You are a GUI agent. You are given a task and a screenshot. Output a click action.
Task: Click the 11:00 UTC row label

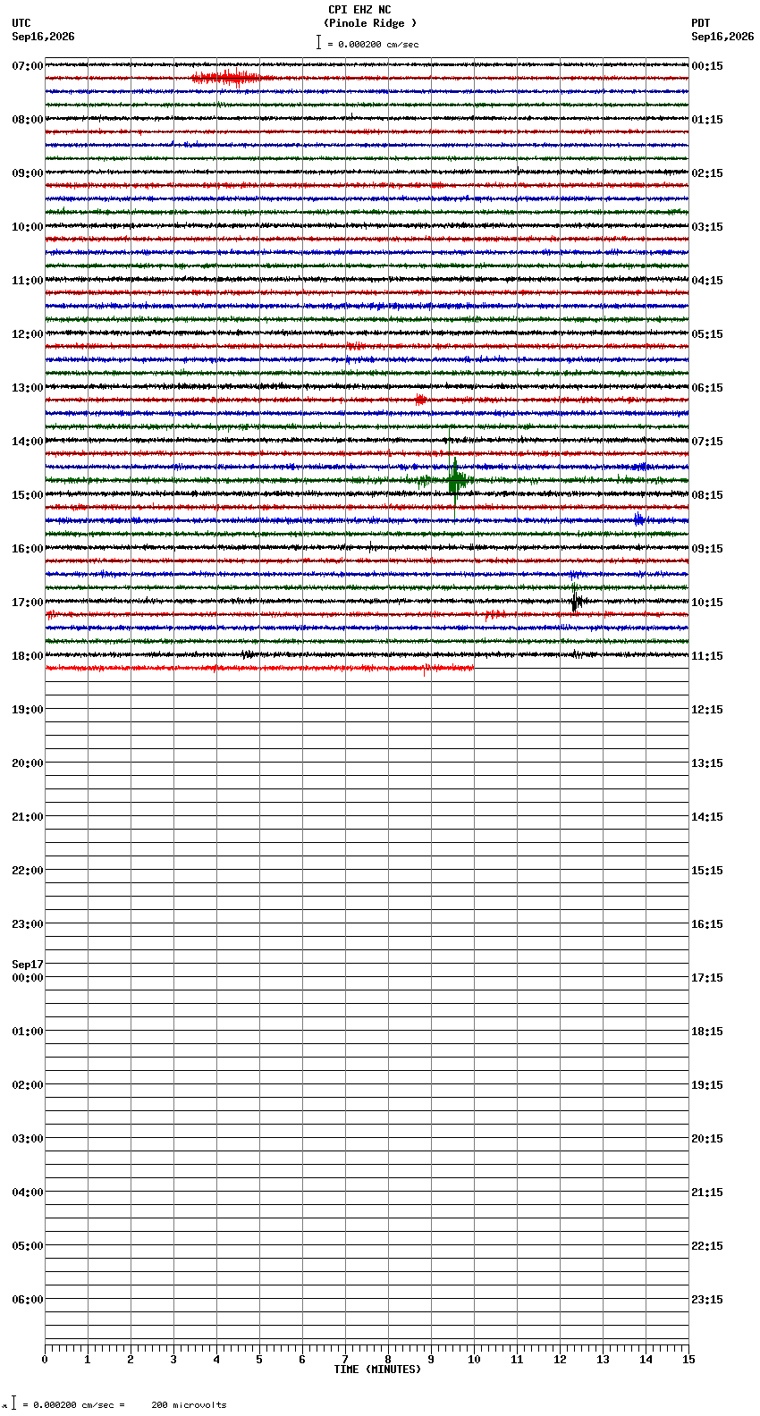pos(28,281)
